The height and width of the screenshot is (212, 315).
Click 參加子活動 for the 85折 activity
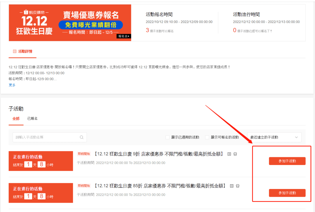(x=287, y=193)
